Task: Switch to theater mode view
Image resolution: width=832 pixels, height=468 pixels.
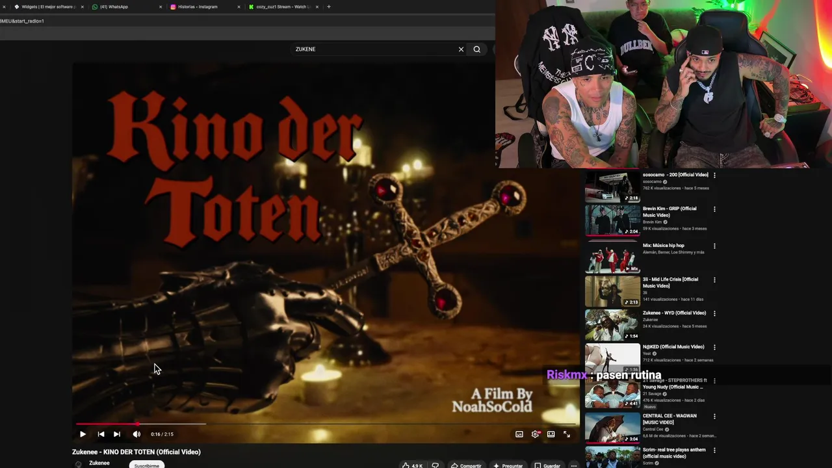Action: pos(551,434)
